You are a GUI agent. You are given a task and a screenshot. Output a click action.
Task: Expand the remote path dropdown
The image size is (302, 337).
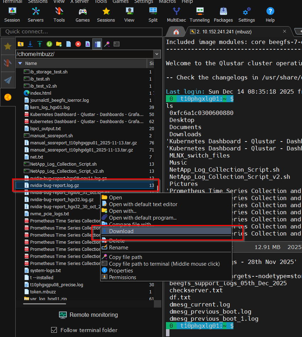(157, 54)
